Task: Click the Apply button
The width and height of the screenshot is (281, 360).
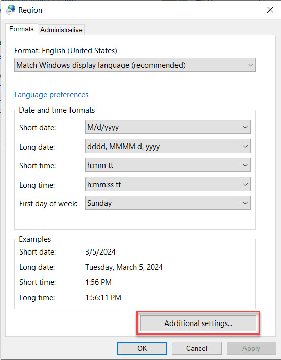Action: tap(252, 348)
